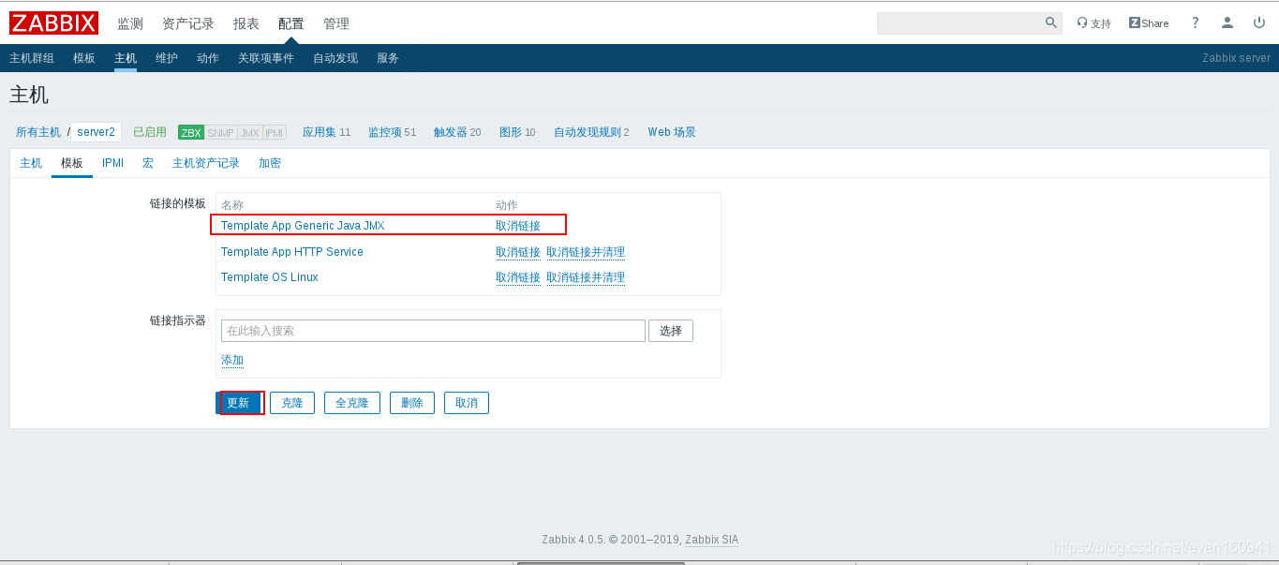Screen dimensions: 1279x565
Task: Open 图形 10 link
Action: 517,132
